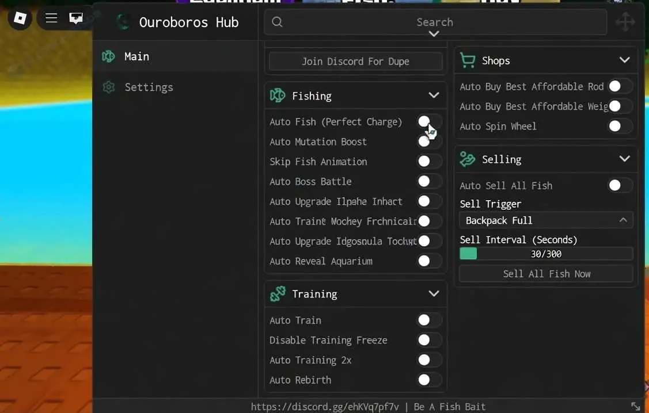
Task: Enable Auto Train switch
Action: [429, 320]
